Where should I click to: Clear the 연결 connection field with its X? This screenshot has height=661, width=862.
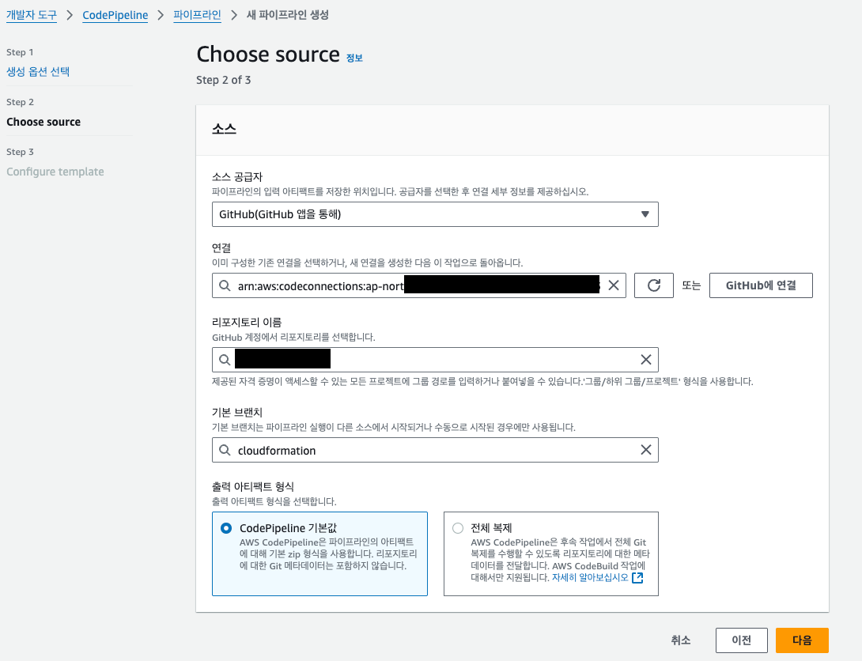pos(614,285)
